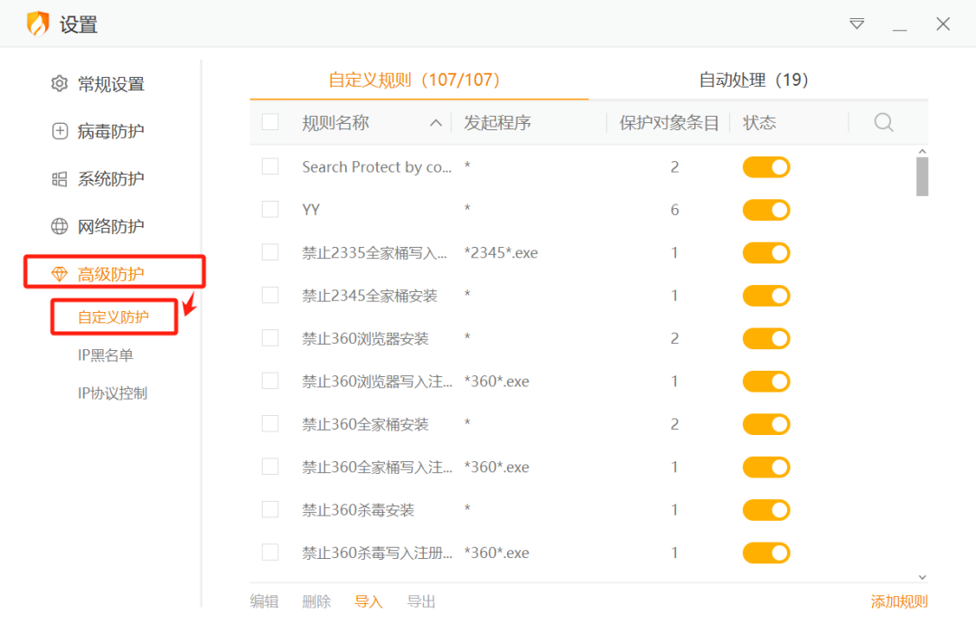Viewport: 976px width, 643px height.
Task: Select 自定义防护 sub-item
Action: (x=114, y=317)
